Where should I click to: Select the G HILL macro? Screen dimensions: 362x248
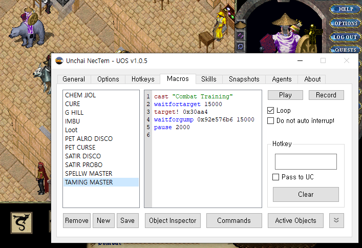click(101, 113)
